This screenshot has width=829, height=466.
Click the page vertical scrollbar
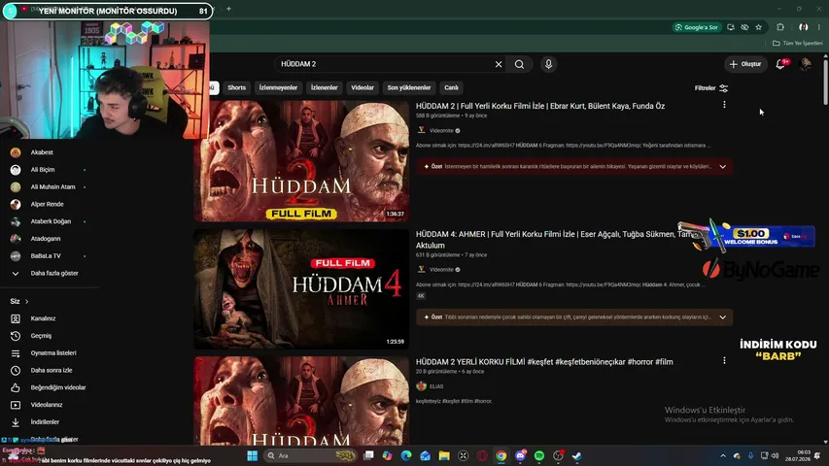[826, 82]
